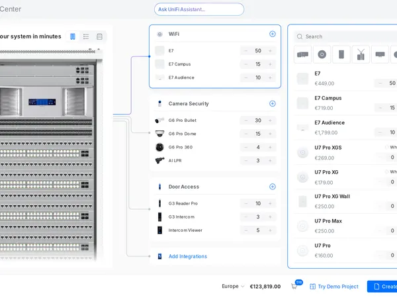
Task: Open the Europe region dropdown
Action: [233, 286]
